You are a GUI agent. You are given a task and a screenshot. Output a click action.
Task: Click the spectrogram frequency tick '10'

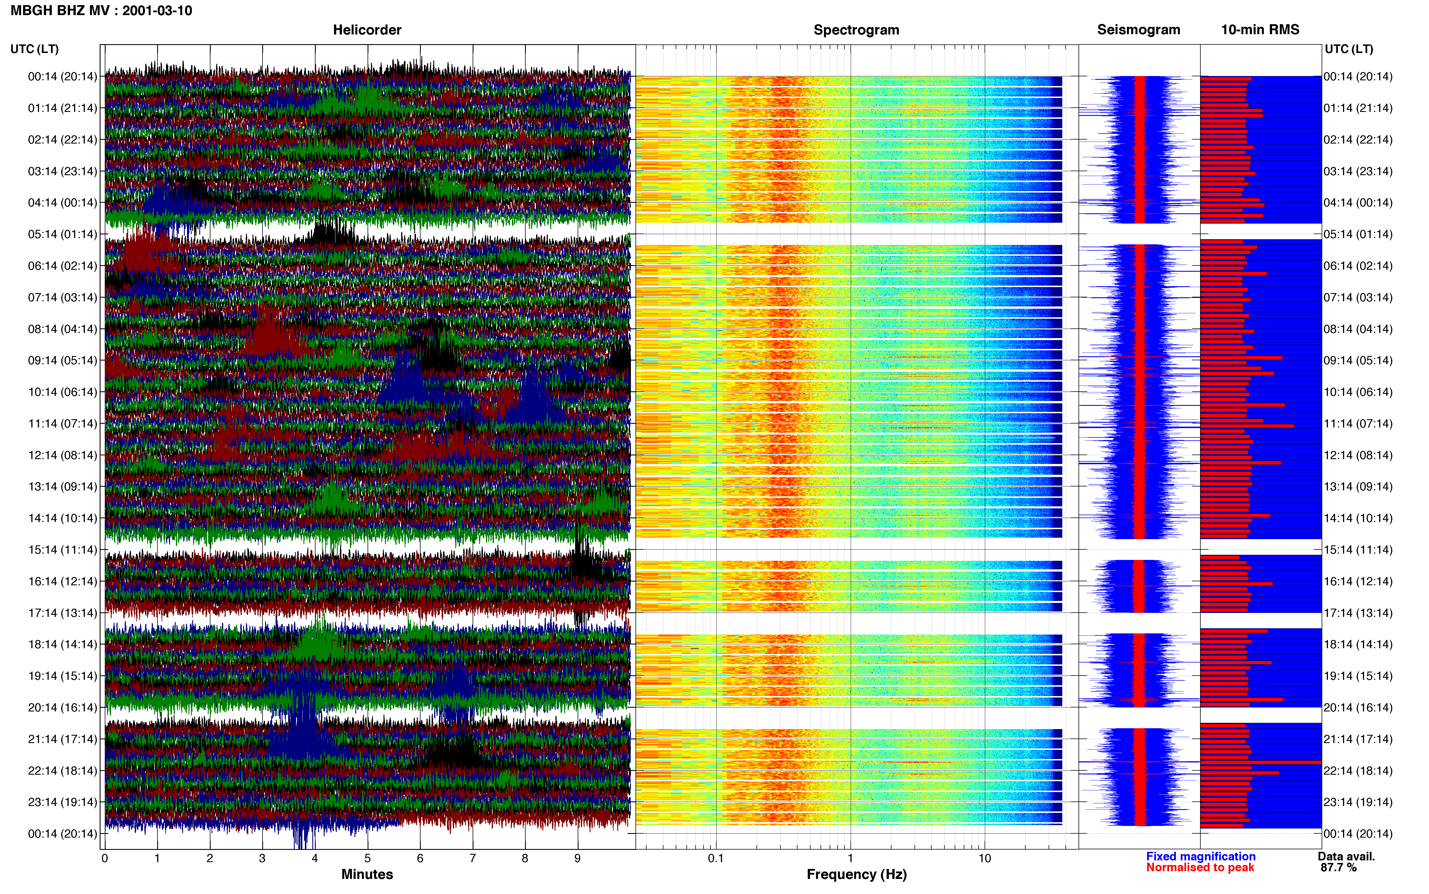coord(985,858)
